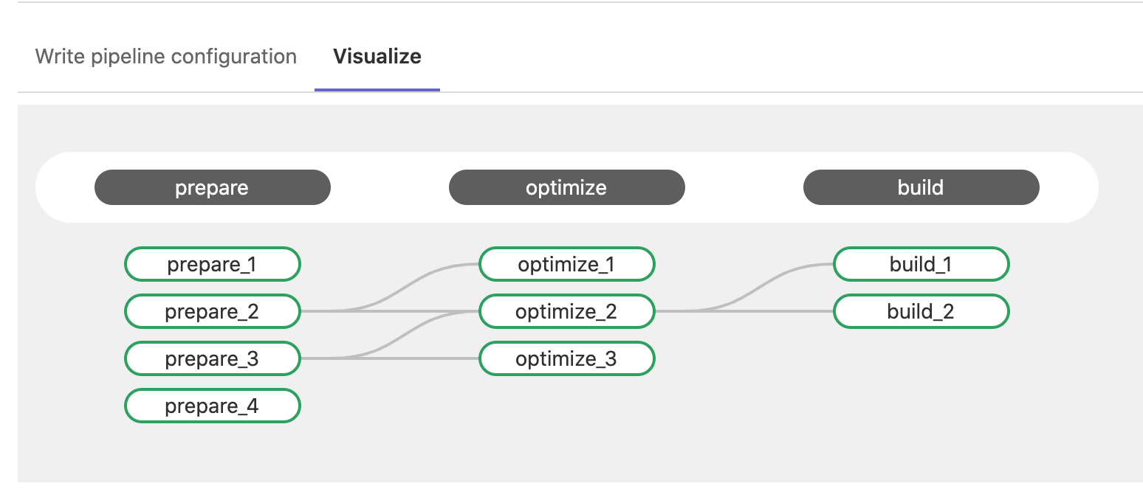Select the Visualize tab
The height and width of the screenshot is (500, 1143).
coord(377,56)
